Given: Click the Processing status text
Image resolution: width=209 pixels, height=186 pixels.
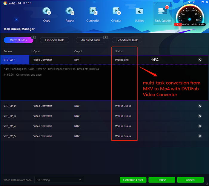Looking at the screenshot, I should point(122,60).
